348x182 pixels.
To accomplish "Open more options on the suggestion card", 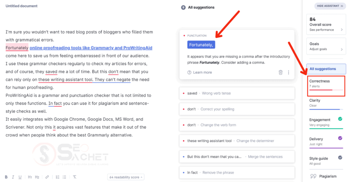I will tap(289, 72).
